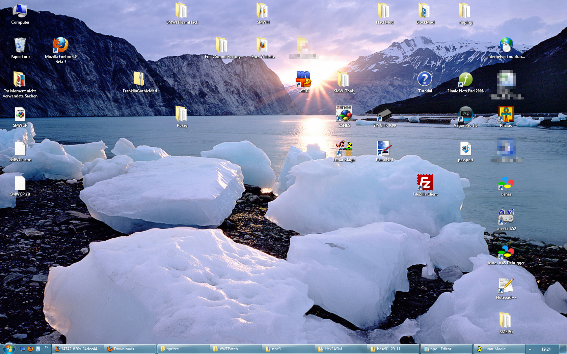567x354 pixels.
Task: Select the snes9x 1.52 shortcut
Action: (x=506, y=220)
